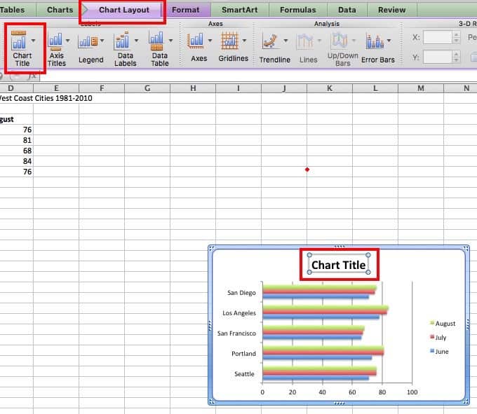Screen dimensions: 477x414
Task: Switch to the Charts tab
Action: pos(60,10)
